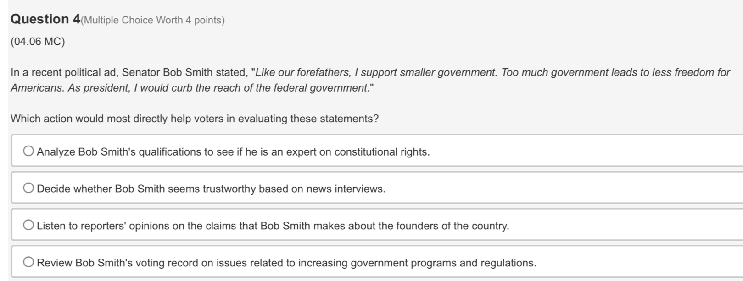Click the answer text starting "Decide whether Bob"

(211, 189)
